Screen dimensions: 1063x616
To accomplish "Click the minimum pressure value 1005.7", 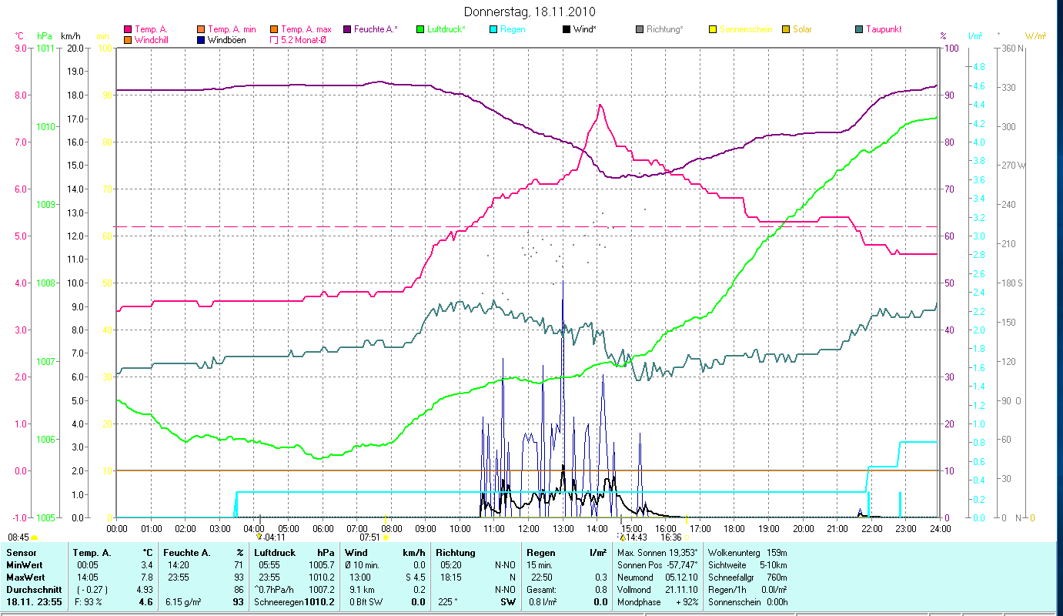I will pyautogui.click(x=321, y=564).
